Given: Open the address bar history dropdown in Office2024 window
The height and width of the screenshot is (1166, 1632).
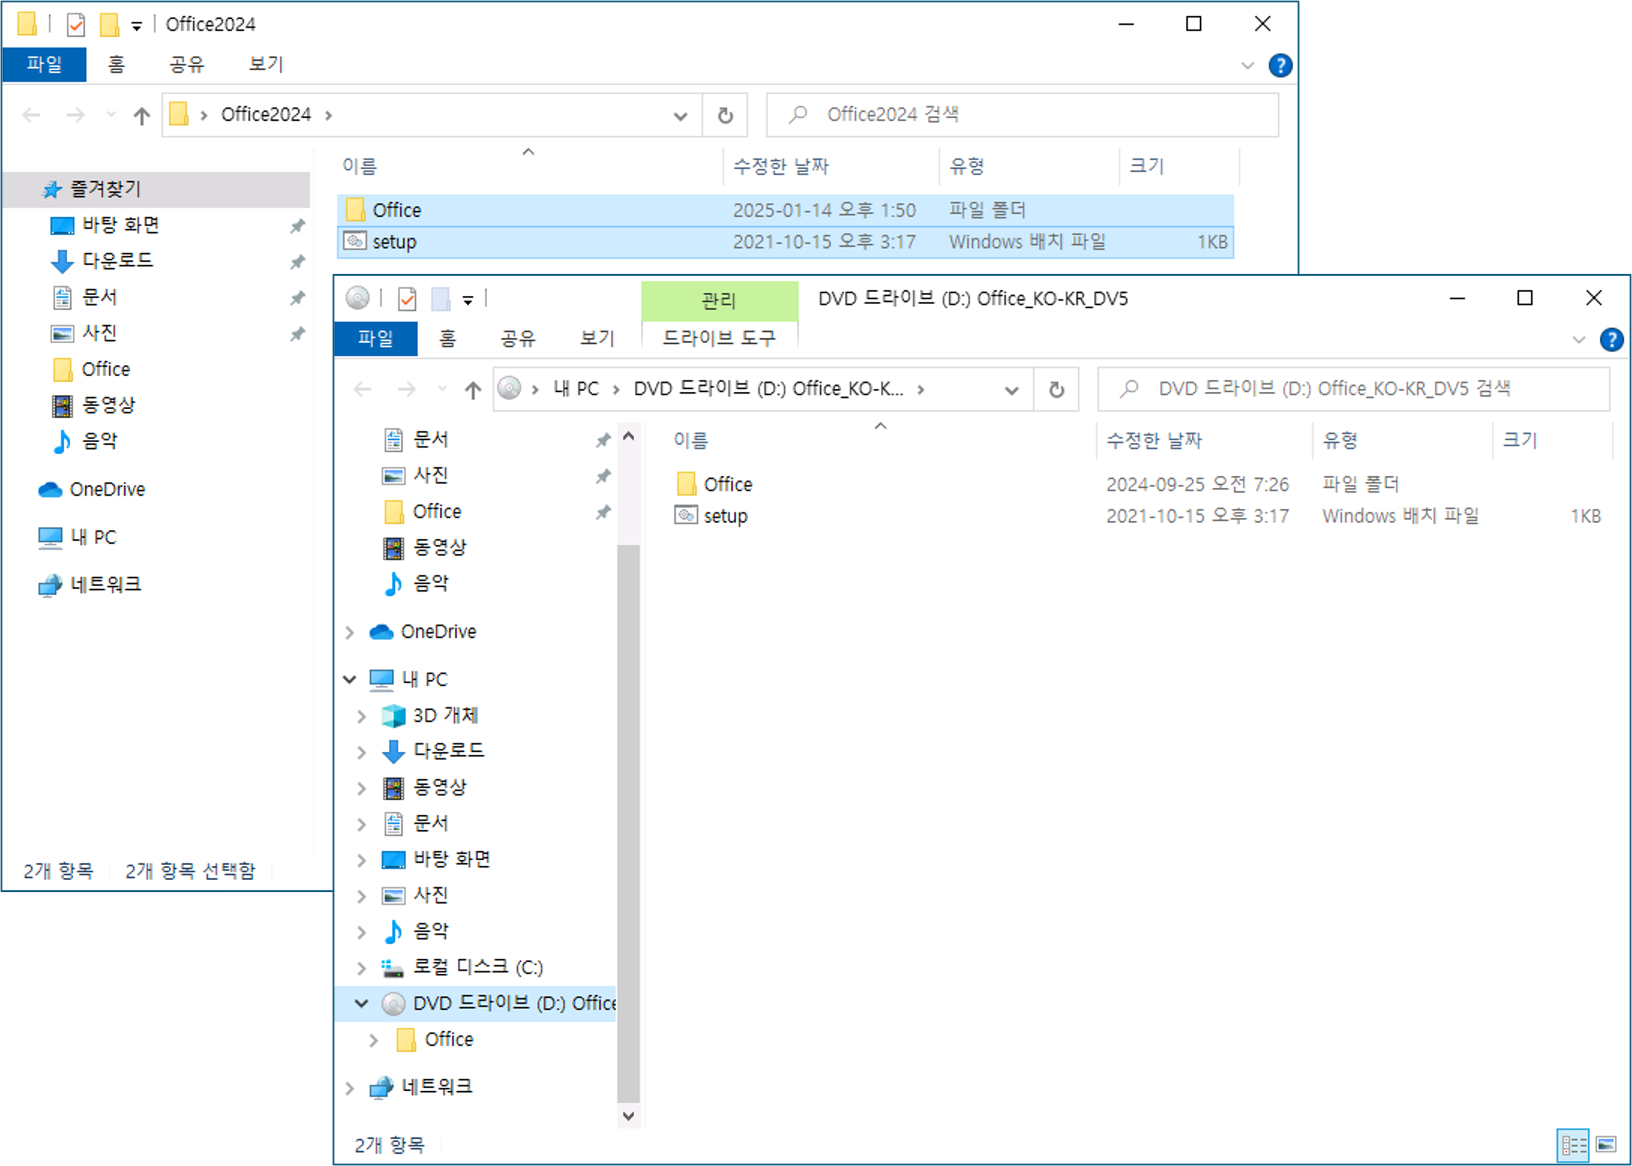Looking at the screenshot, I should pyautogui.click(x=680, y=116).
